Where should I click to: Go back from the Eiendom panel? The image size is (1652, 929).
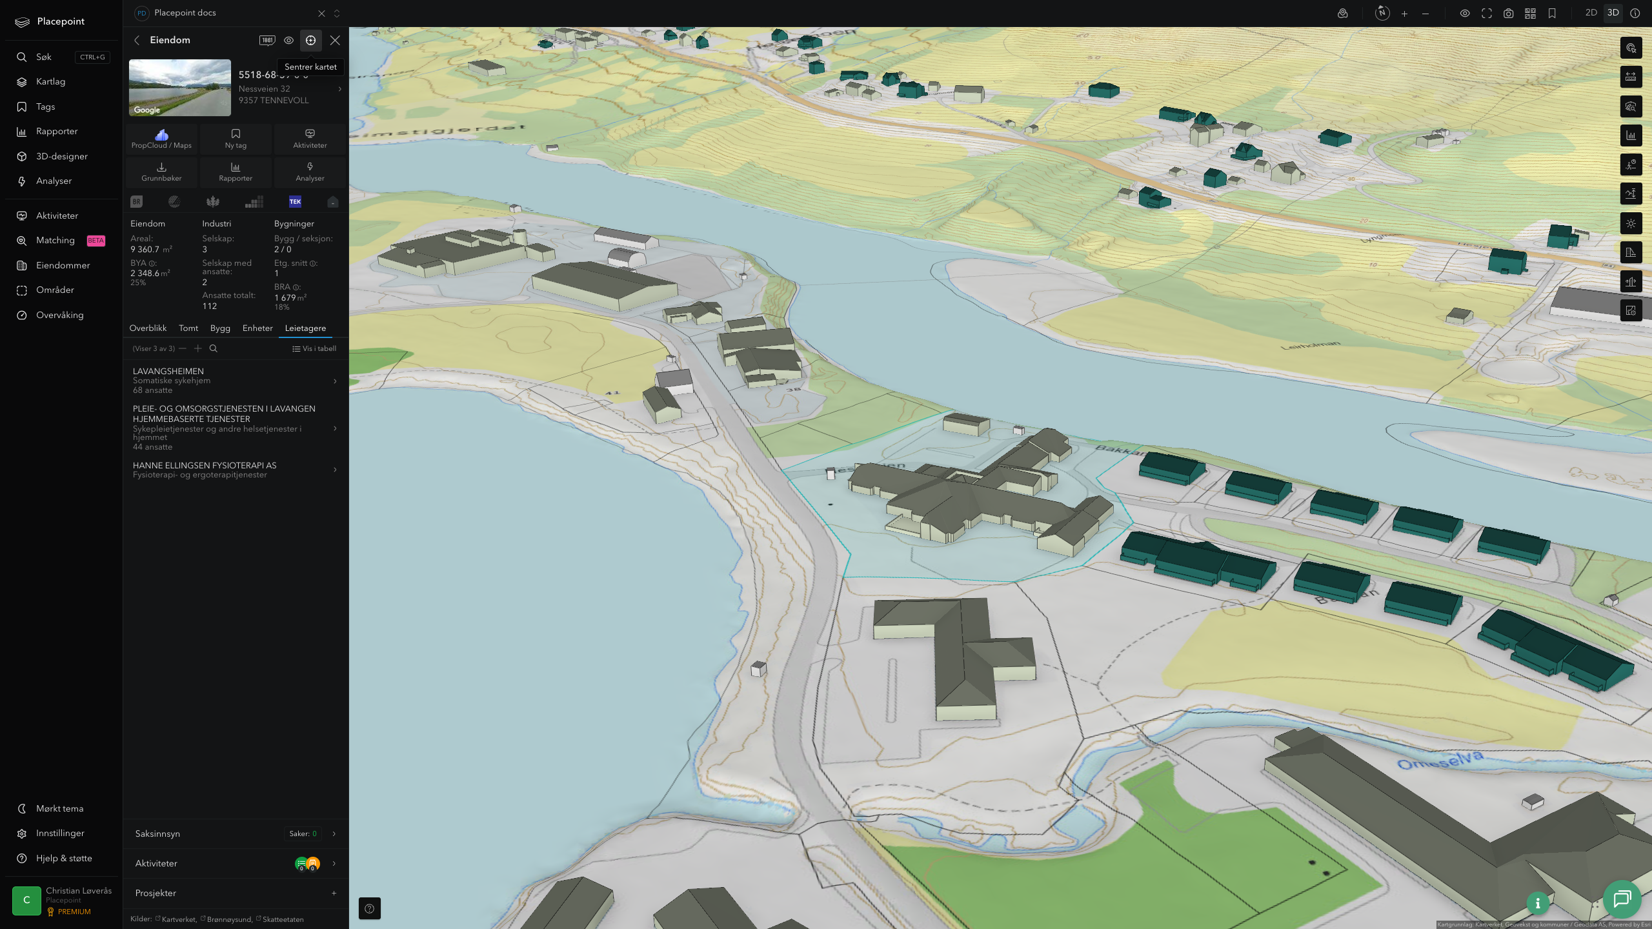tap(137, 40)
